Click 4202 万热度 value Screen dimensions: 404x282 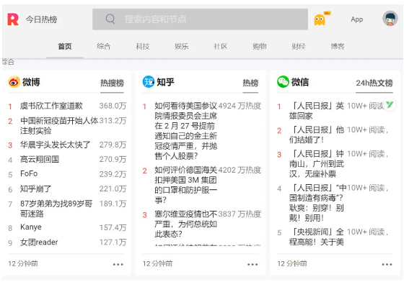tap(240, 170)
